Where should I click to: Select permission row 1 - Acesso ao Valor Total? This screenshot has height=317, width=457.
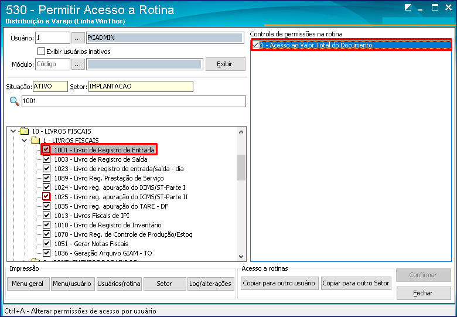(x=351, y=45)
